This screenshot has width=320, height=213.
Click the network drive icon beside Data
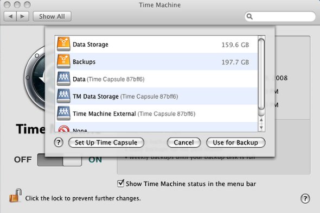63,79
